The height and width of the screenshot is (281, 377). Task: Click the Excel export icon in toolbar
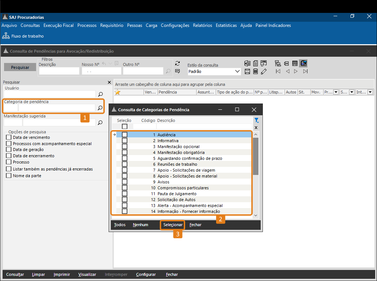point(247,63)
